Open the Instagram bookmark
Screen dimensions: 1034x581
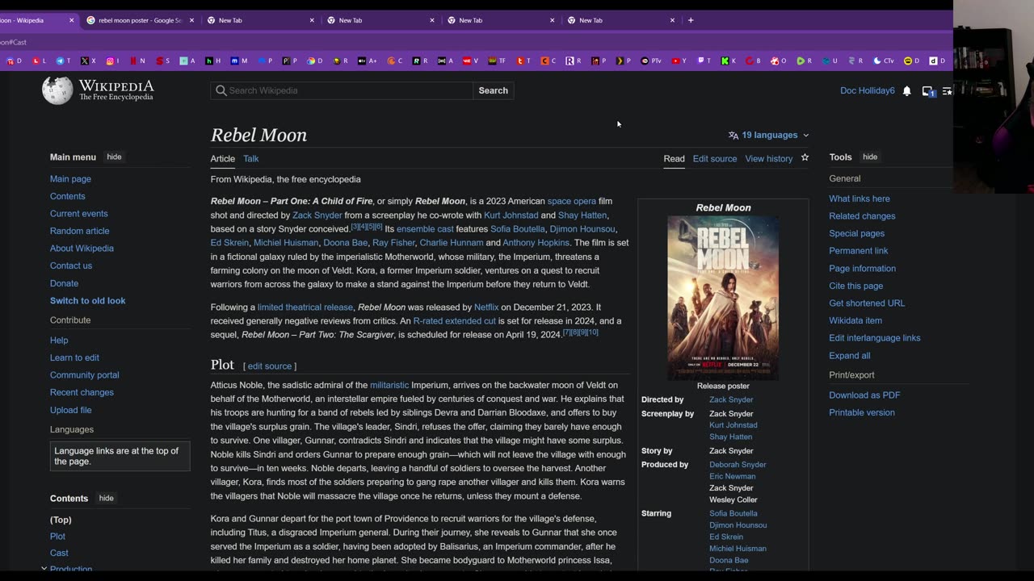112,61
